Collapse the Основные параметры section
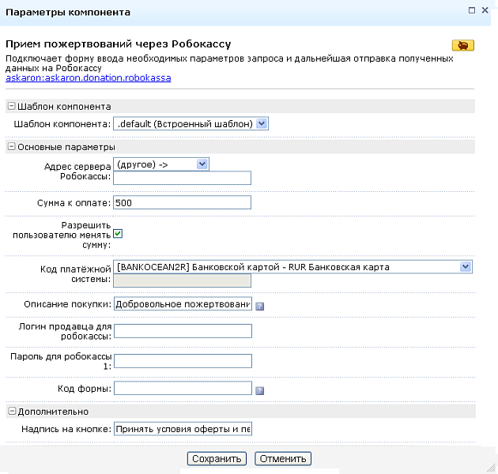 click(11, 147)
